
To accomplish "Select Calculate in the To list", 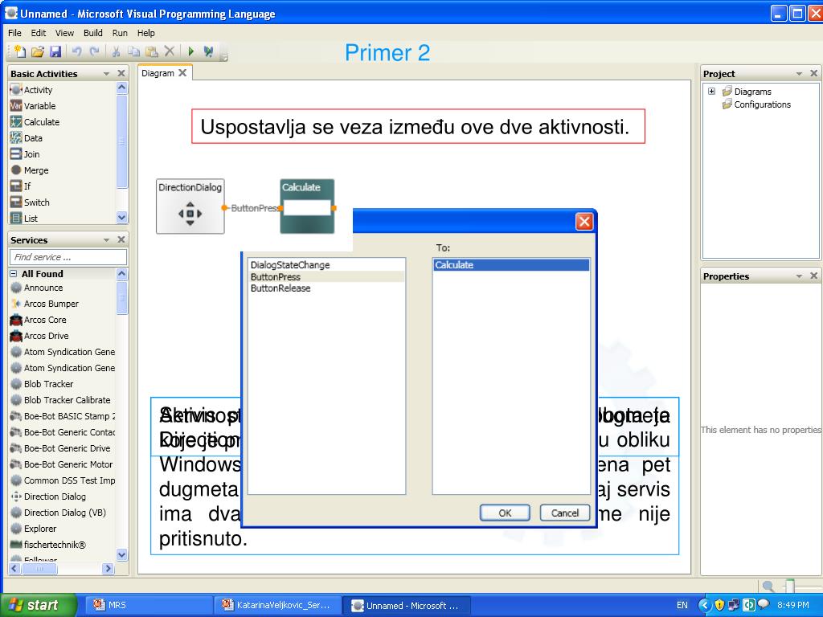I will (510, 265).
